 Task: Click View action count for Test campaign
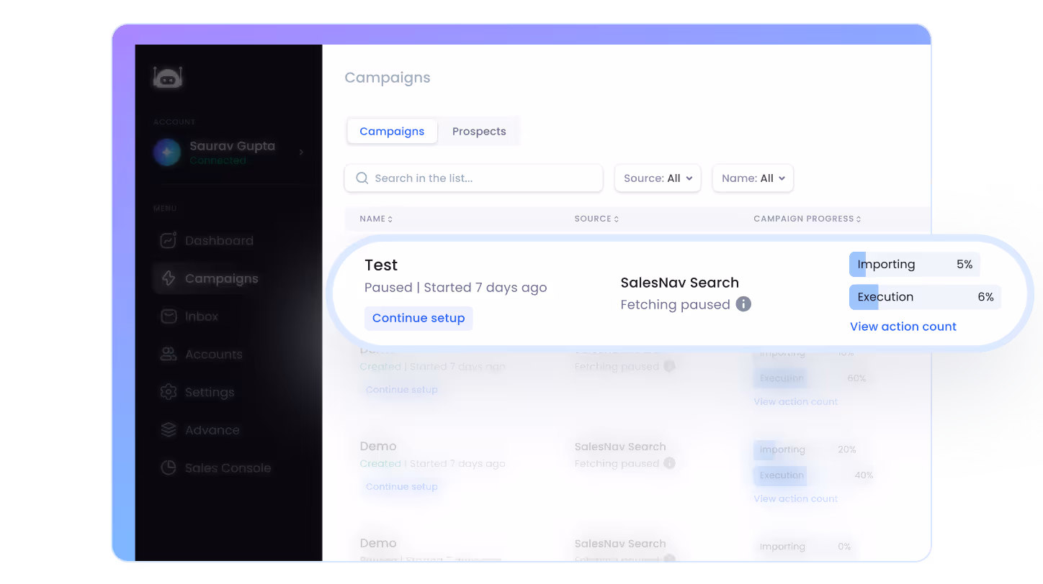coord(903,327)
